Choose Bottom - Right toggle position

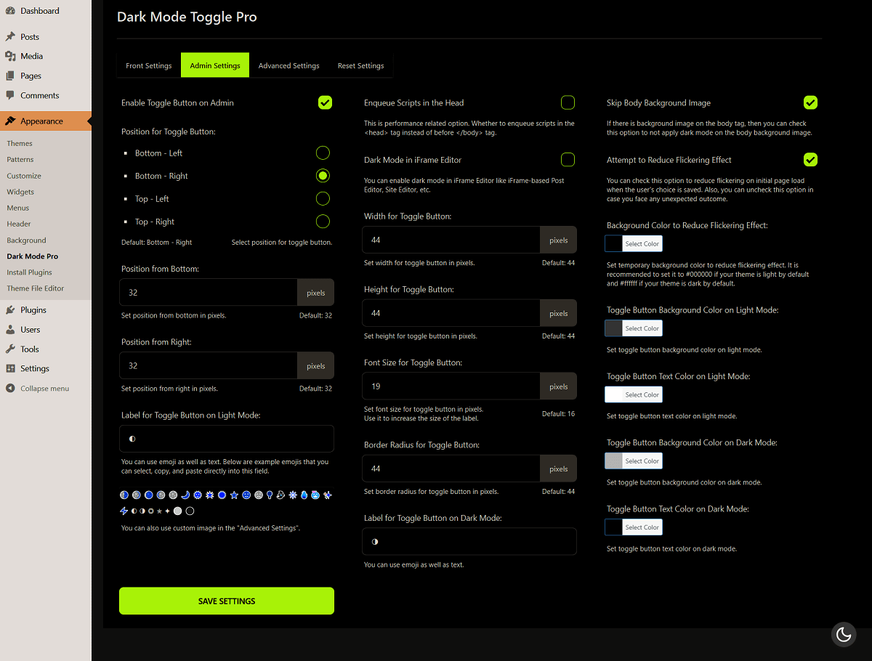coord(323,175)
